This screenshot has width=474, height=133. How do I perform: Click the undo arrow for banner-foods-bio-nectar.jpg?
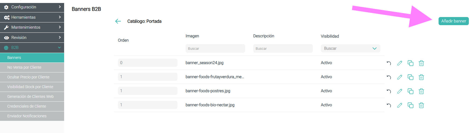(389, 105)
